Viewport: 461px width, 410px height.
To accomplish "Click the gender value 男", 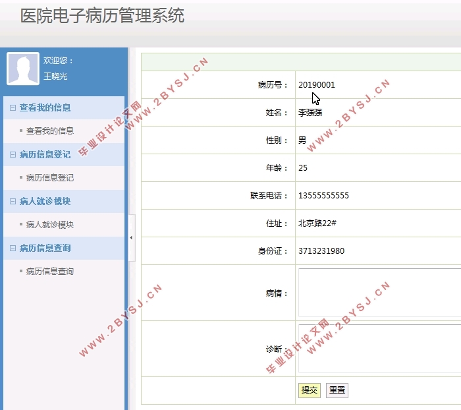I will 302,140.
